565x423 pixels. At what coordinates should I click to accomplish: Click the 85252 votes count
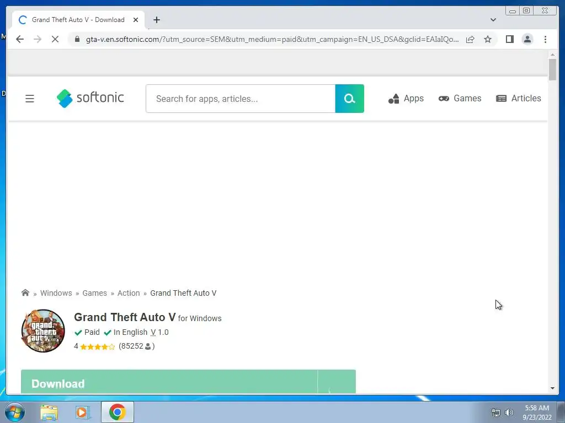click(137, 346)
